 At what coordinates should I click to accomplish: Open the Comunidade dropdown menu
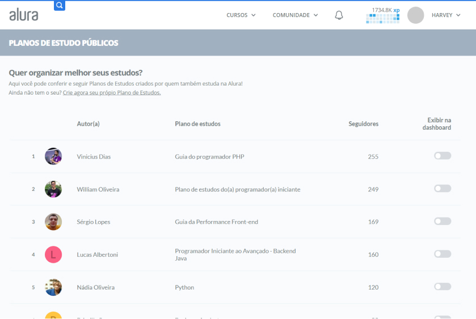click(x=295, y=15)
